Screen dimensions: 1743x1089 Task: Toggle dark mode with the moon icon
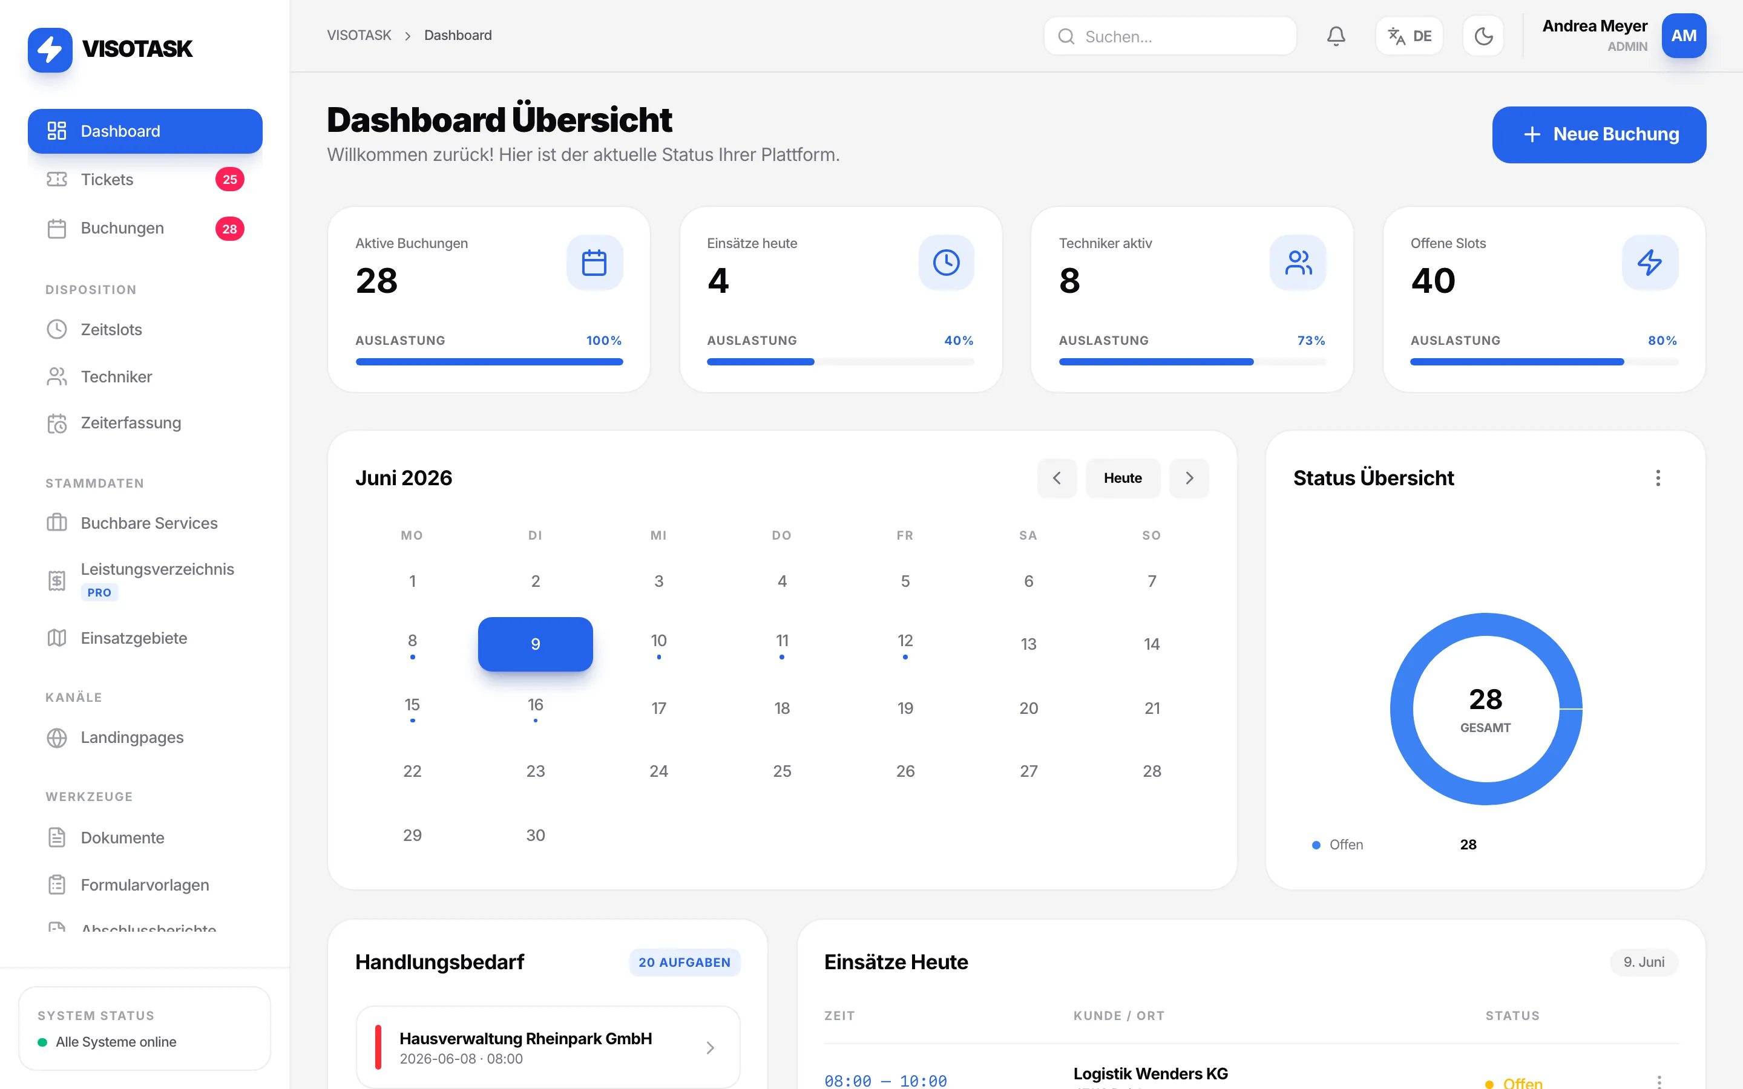1483,36
